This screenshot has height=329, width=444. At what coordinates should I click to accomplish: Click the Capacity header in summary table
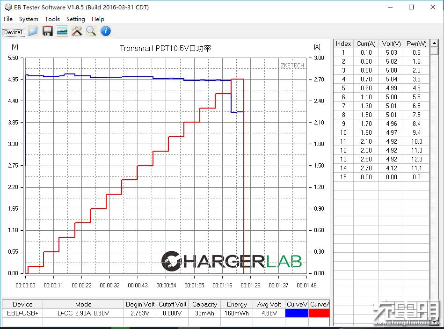pyautogui.click(x=204, y=304)
